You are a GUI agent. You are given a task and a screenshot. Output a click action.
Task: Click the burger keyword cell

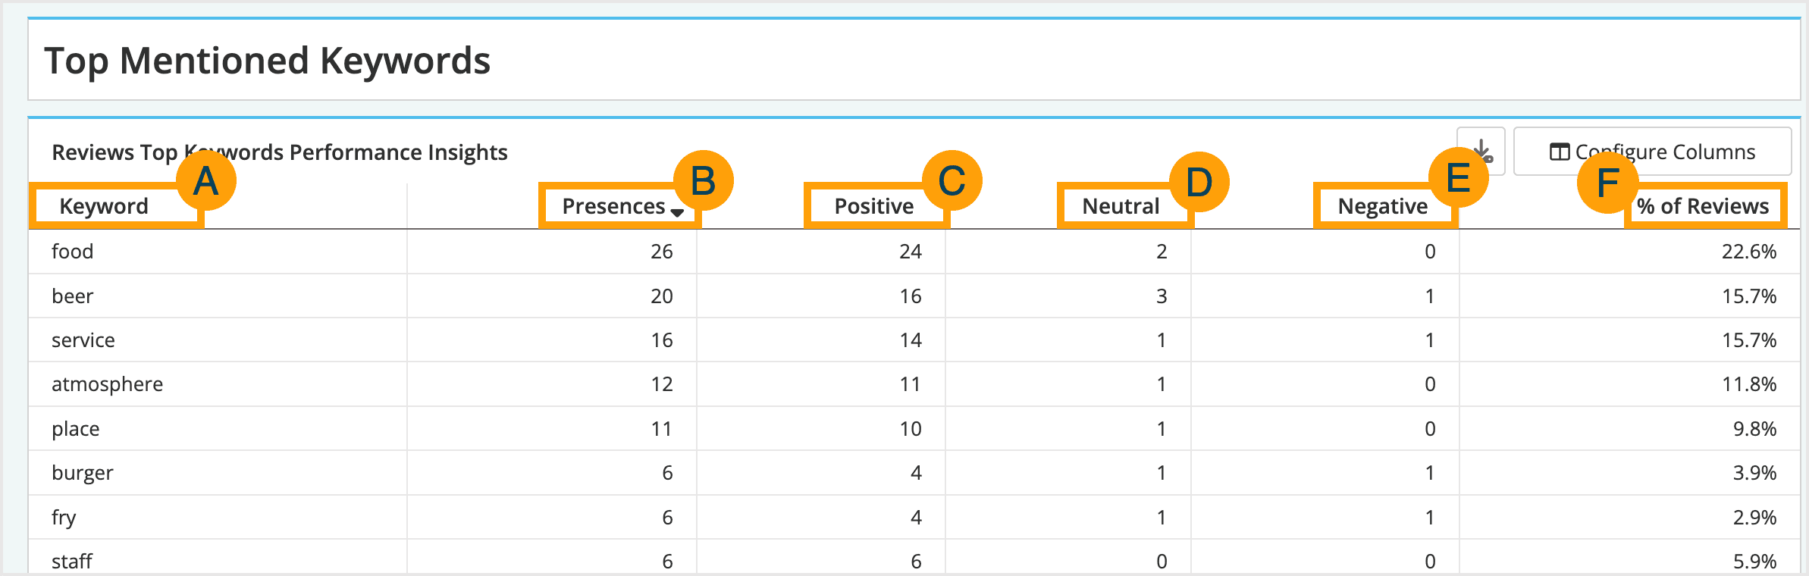point(82,473)
